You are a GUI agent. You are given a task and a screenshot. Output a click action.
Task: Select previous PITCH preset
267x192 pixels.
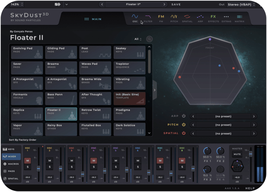click(x=193, y=125)
